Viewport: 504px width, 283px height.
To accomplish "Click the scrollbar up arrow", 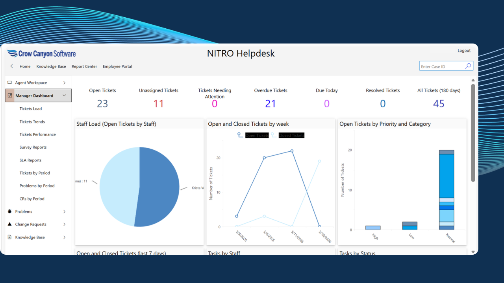I will tap(473, 80).
